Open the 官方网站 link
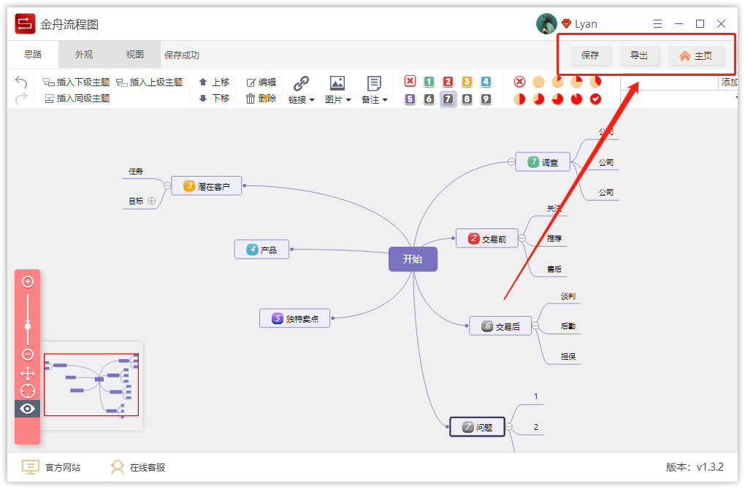 coord(51,468)
